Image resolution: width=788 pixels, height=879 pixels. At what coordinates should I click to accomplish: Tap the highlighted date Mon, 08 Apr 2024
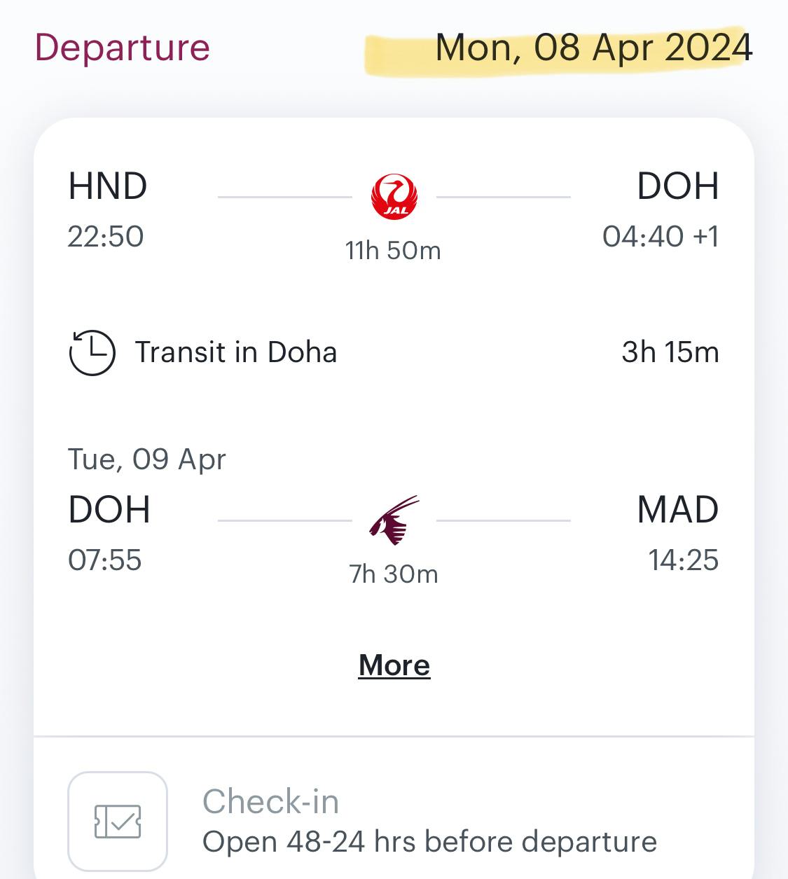[593, 48]
